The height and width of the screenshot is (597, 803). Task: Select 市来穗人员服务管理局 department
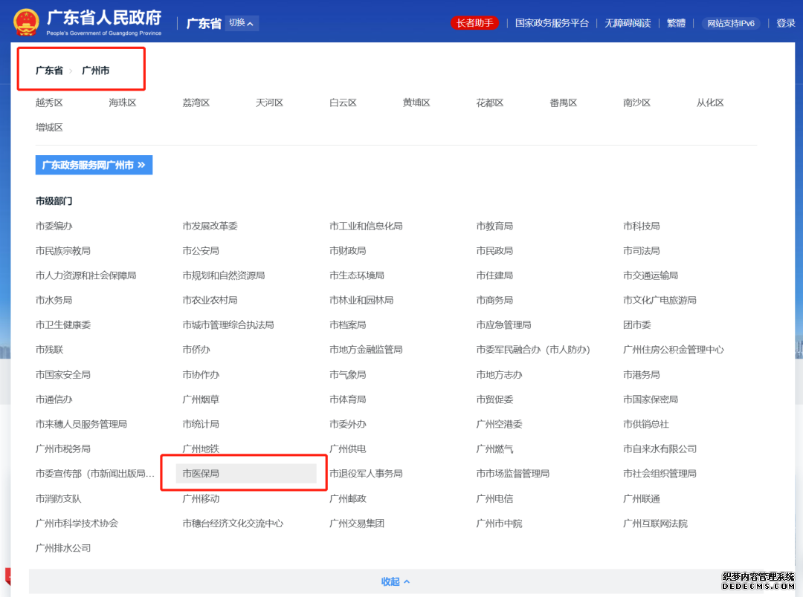coord(82,424)
